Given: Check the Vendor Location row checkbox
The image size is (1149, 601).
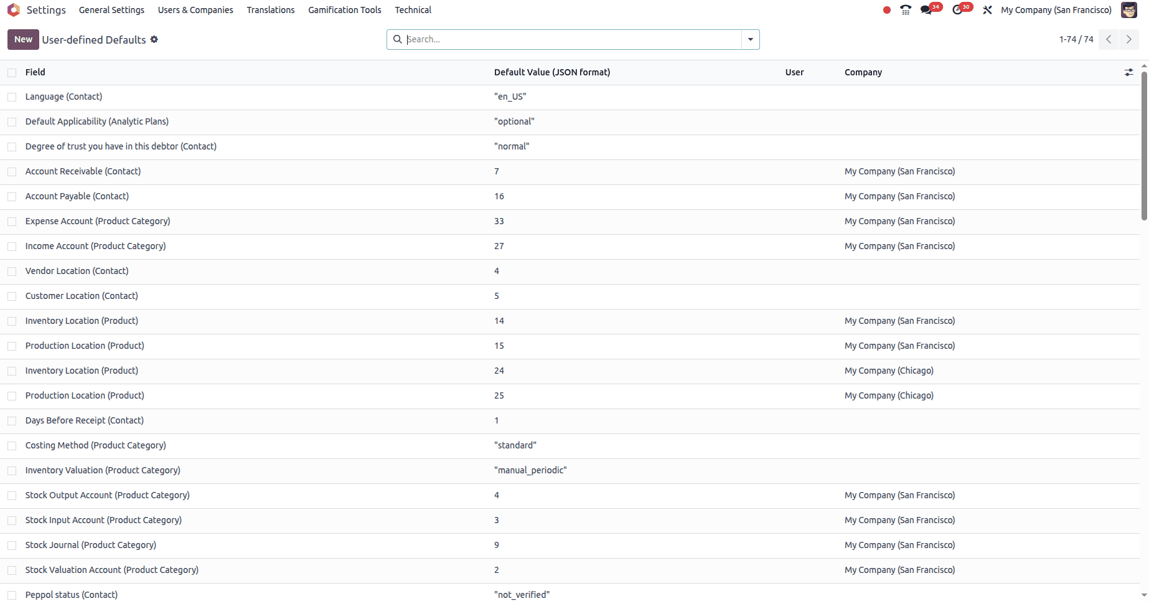Looking at the screenshot, I should point(12,272).
